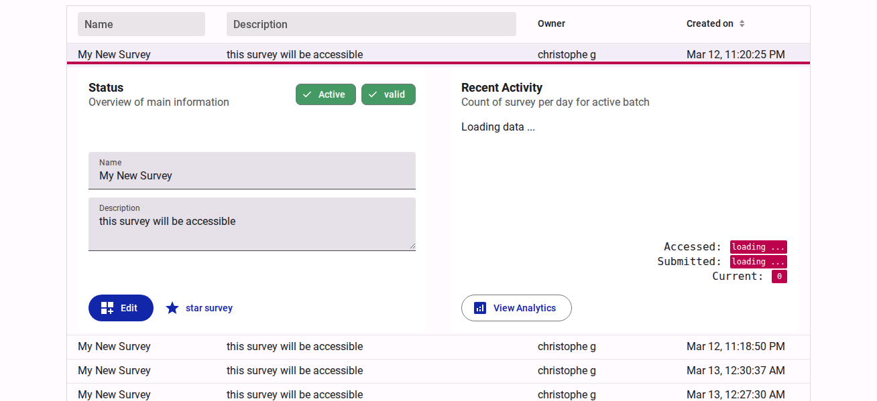877x401 pixels.
Task: Click the Name field containing My New Survey
Action: pos(252,171)
